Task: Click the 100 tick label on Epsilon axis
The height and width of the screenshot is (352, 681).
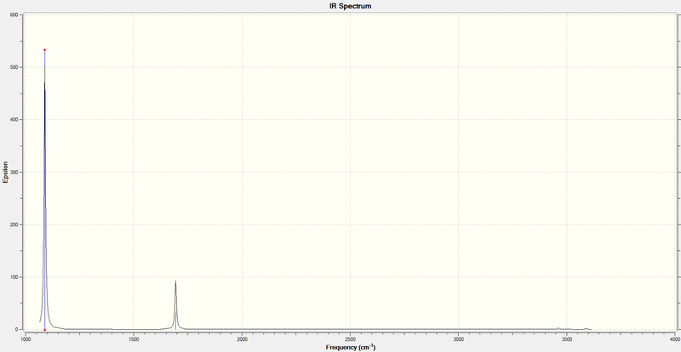Action: coord(14,277)
